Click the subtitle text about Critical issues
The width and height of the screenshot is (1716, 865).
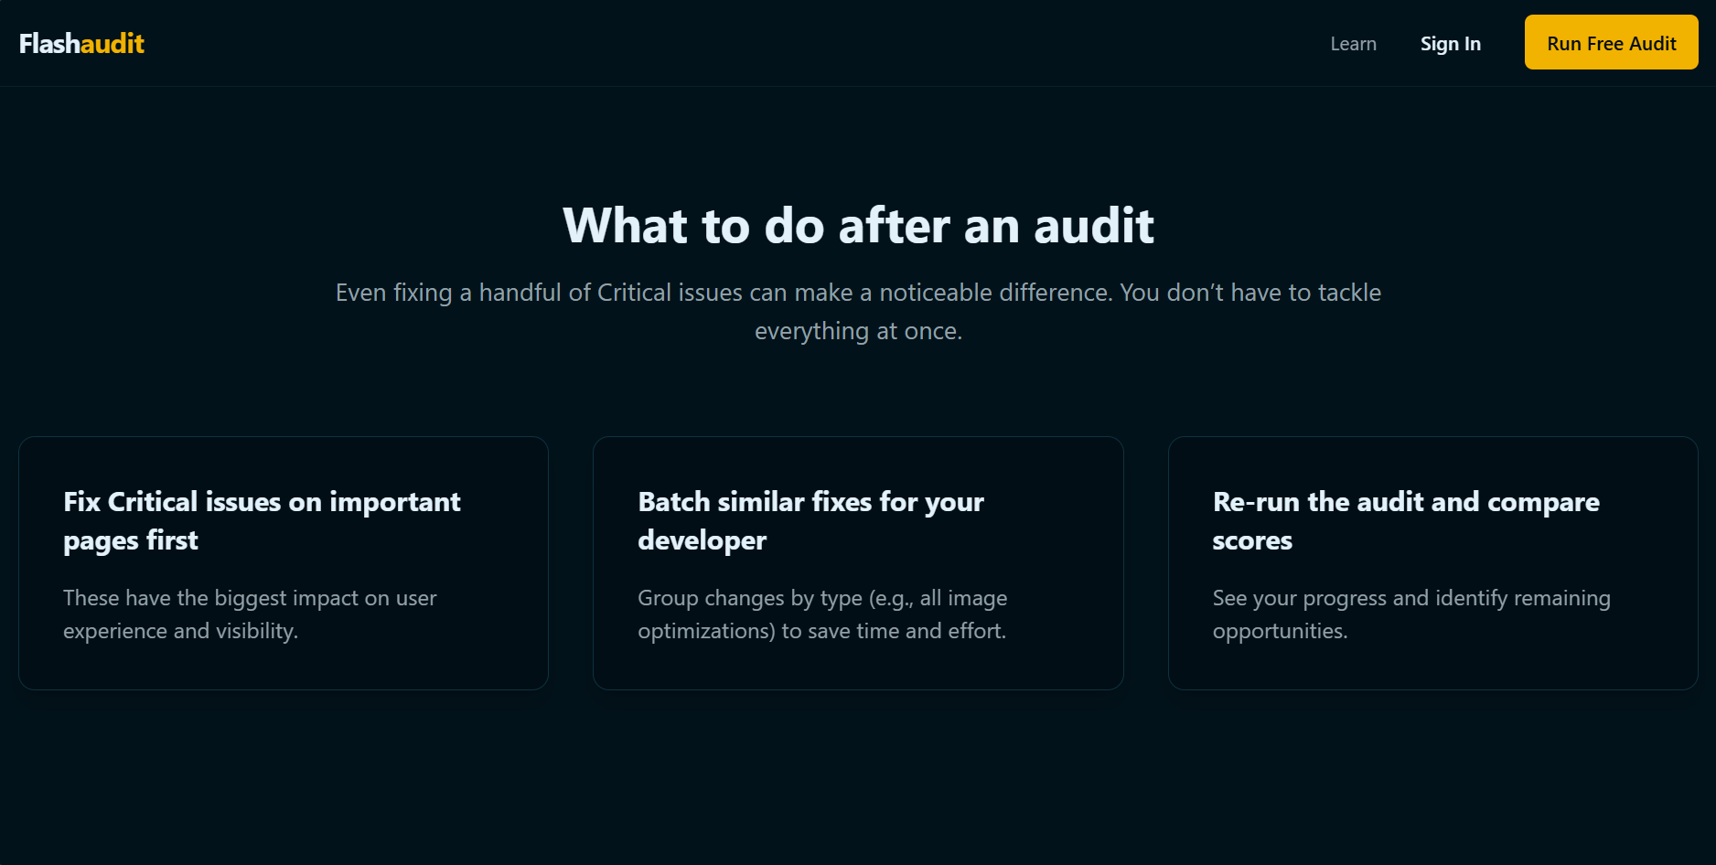[x=858, y=311]
